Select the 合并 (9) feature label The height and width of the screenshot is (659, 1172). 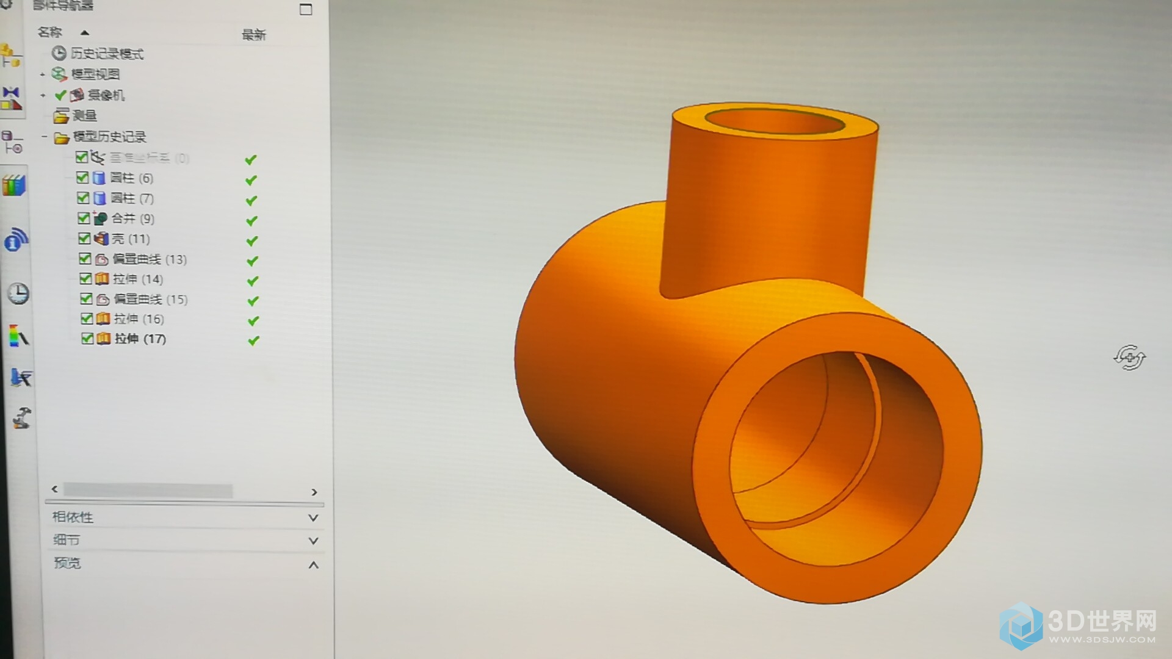pyautogui.click(x=132, y=218)
